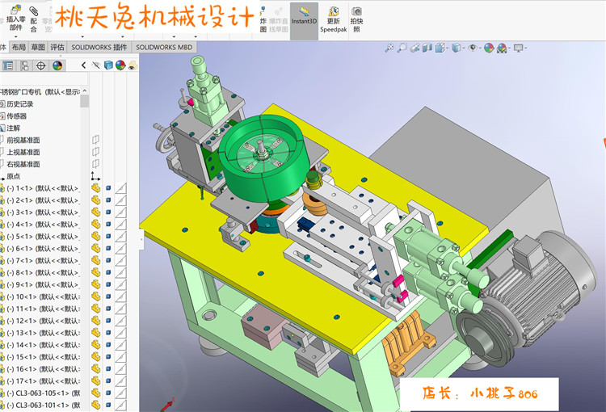This screenshot has width=606, height=412.
Task: Select 传感器 in the feature tree
Action: pyautogui.click(x=17, y=116)
